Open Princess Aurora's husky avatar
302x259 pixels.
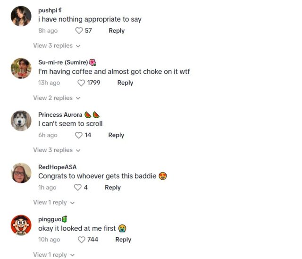(21, 121)
